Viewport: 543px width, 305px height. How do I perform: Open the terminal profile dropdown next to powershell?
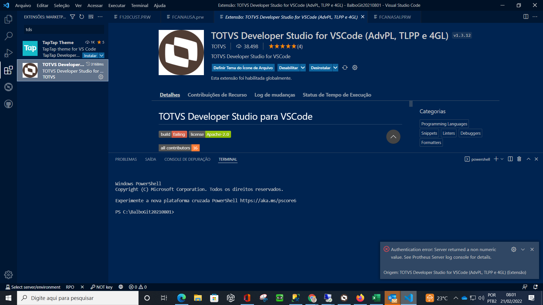point(502,159)
